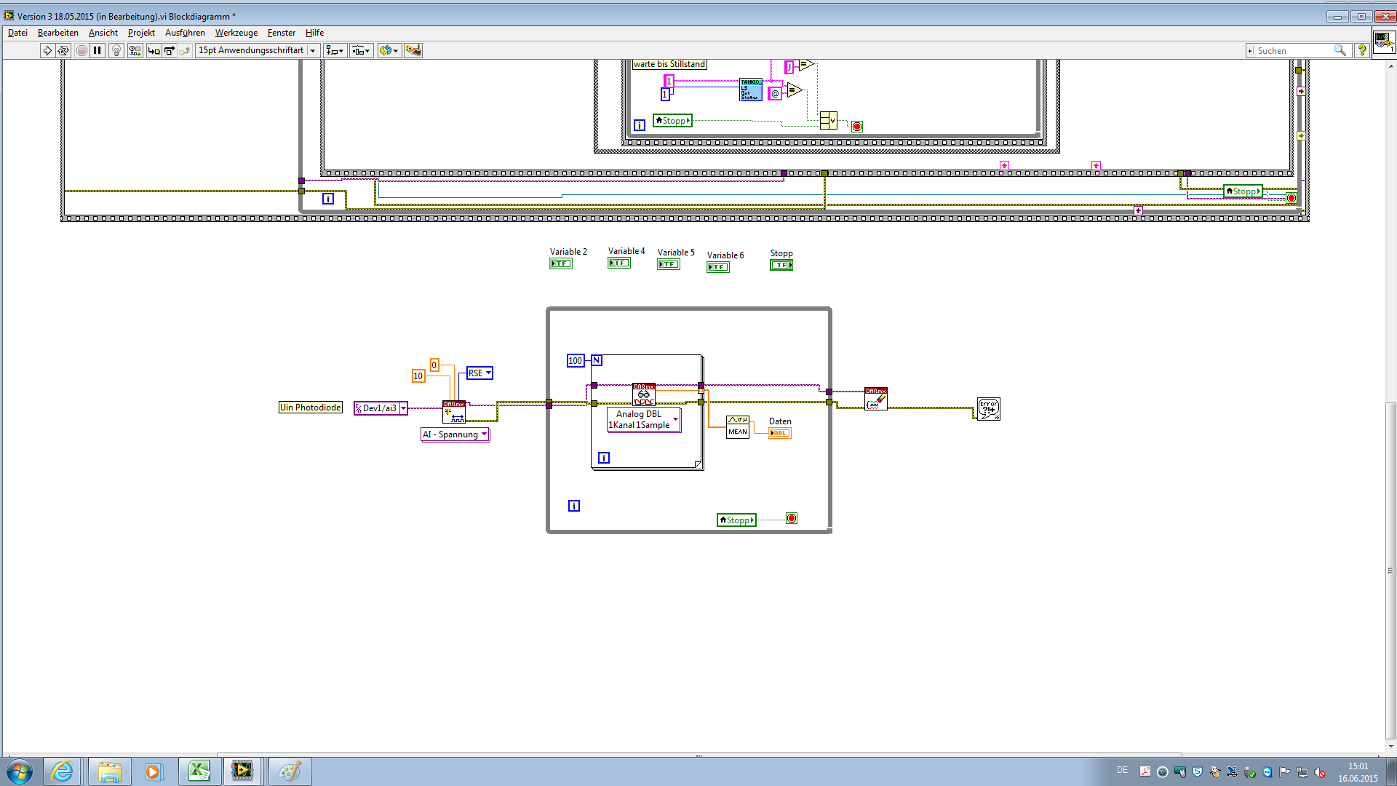This screenshot has height=786, width=1397.
Task: Open the Werkzeuge menu
Action: point(236,33)
